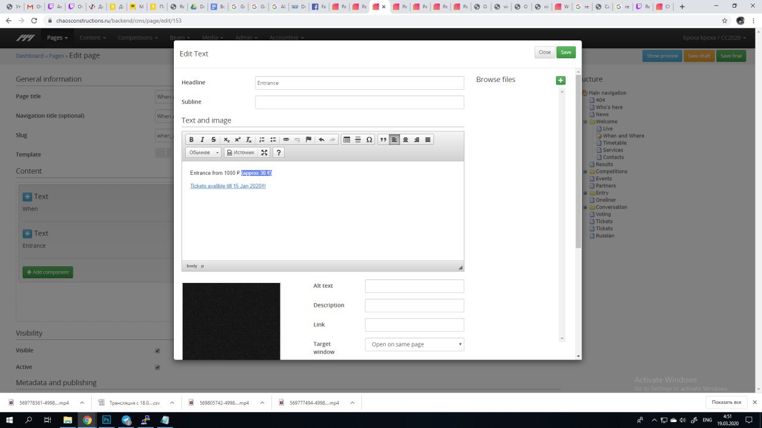762x428 pixels.
Task: Save the Edit Text dialog
Action: pyautogui.click(x=566, y=52)
